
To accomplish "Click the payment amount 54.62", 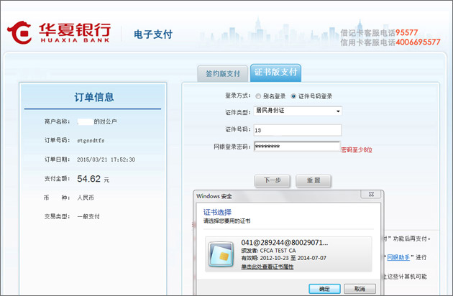I will [88, 179].
